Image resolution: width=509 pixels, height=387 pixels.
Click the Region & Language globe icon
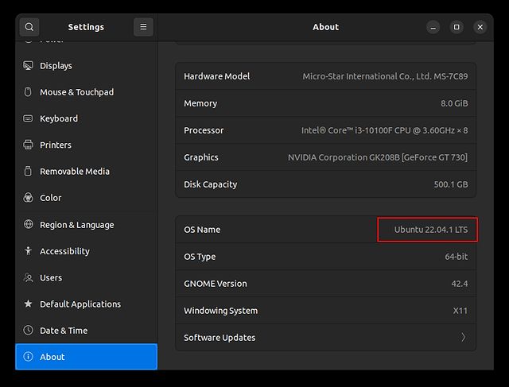pos(29,225)
